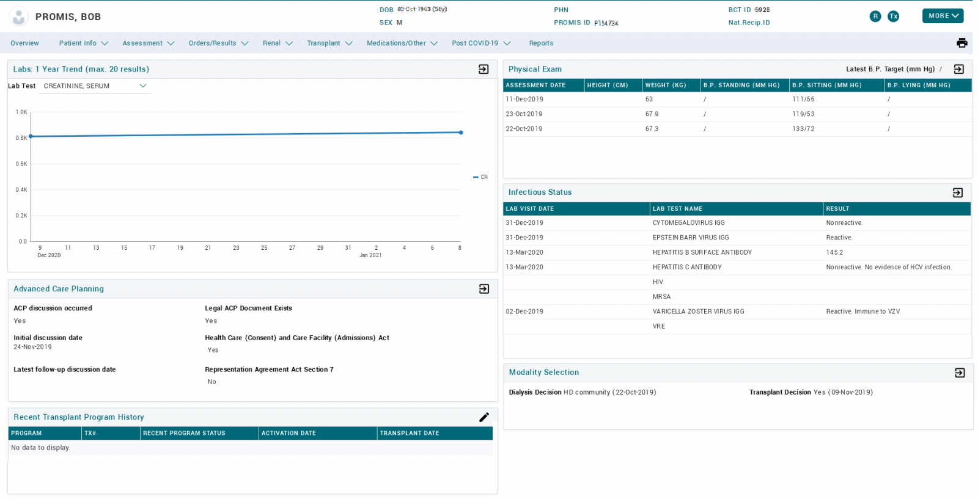The image size is (978, 499).
Task: Click the patient avatar icon
Action: 19,16
